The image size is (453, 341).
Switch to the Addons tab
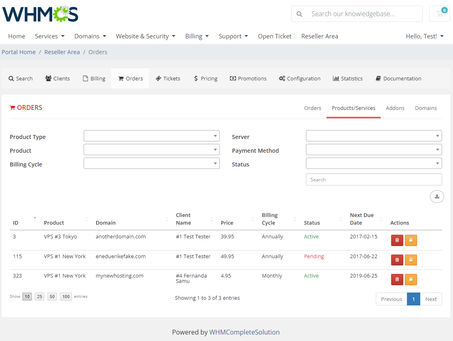click(x=395, y=108)
